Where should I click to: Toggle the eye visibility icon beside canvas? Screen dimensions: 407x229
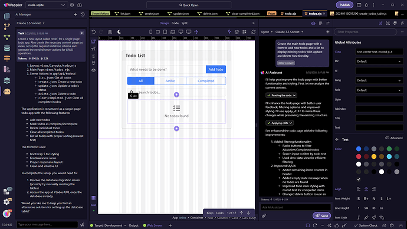(x=93, y=70)
